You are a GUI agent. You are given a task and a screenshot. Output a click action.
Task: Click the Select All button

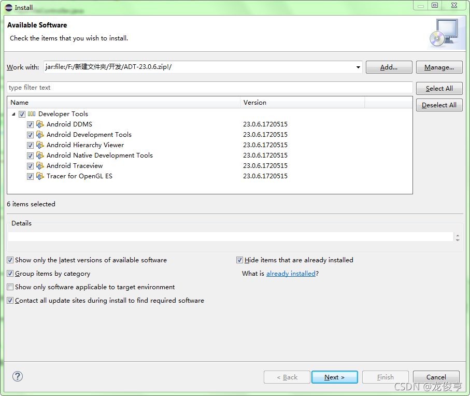pos(439,89)
